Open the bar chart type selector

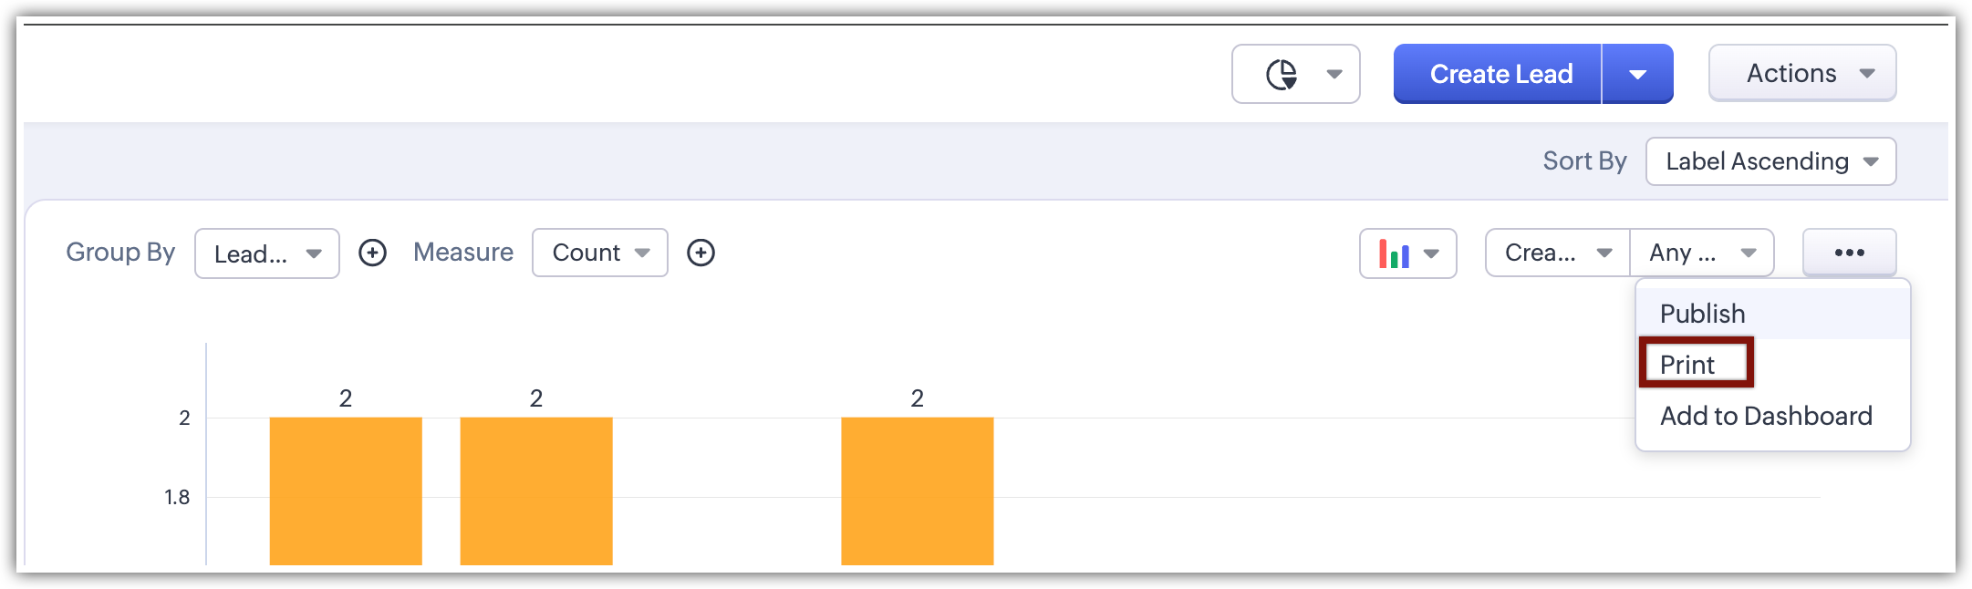(1407, 253)
